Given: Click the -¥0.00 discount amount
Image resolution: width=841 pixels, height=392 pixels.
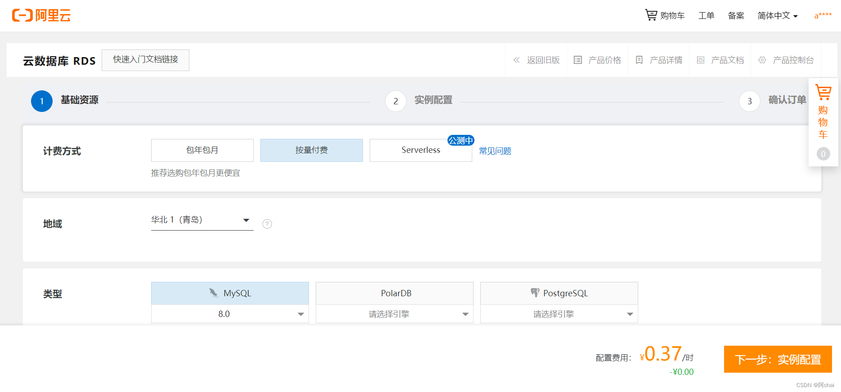Looking at the screenshot, I should [682, 372].
